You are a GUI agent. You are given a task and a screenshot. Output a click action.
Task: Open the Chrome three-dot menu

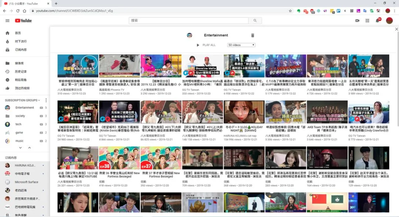click(395, 11)
